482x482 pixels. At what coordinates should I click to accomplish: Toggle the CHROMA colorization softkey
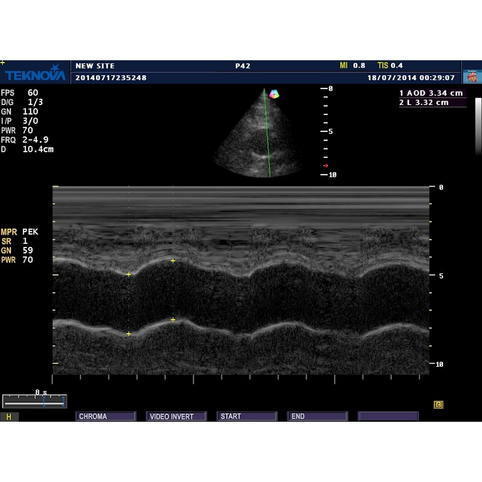[x=105, y=416]
